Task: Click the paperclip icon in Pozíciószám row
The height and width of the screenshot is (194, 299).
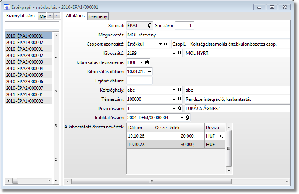Action: coord(179,108)
